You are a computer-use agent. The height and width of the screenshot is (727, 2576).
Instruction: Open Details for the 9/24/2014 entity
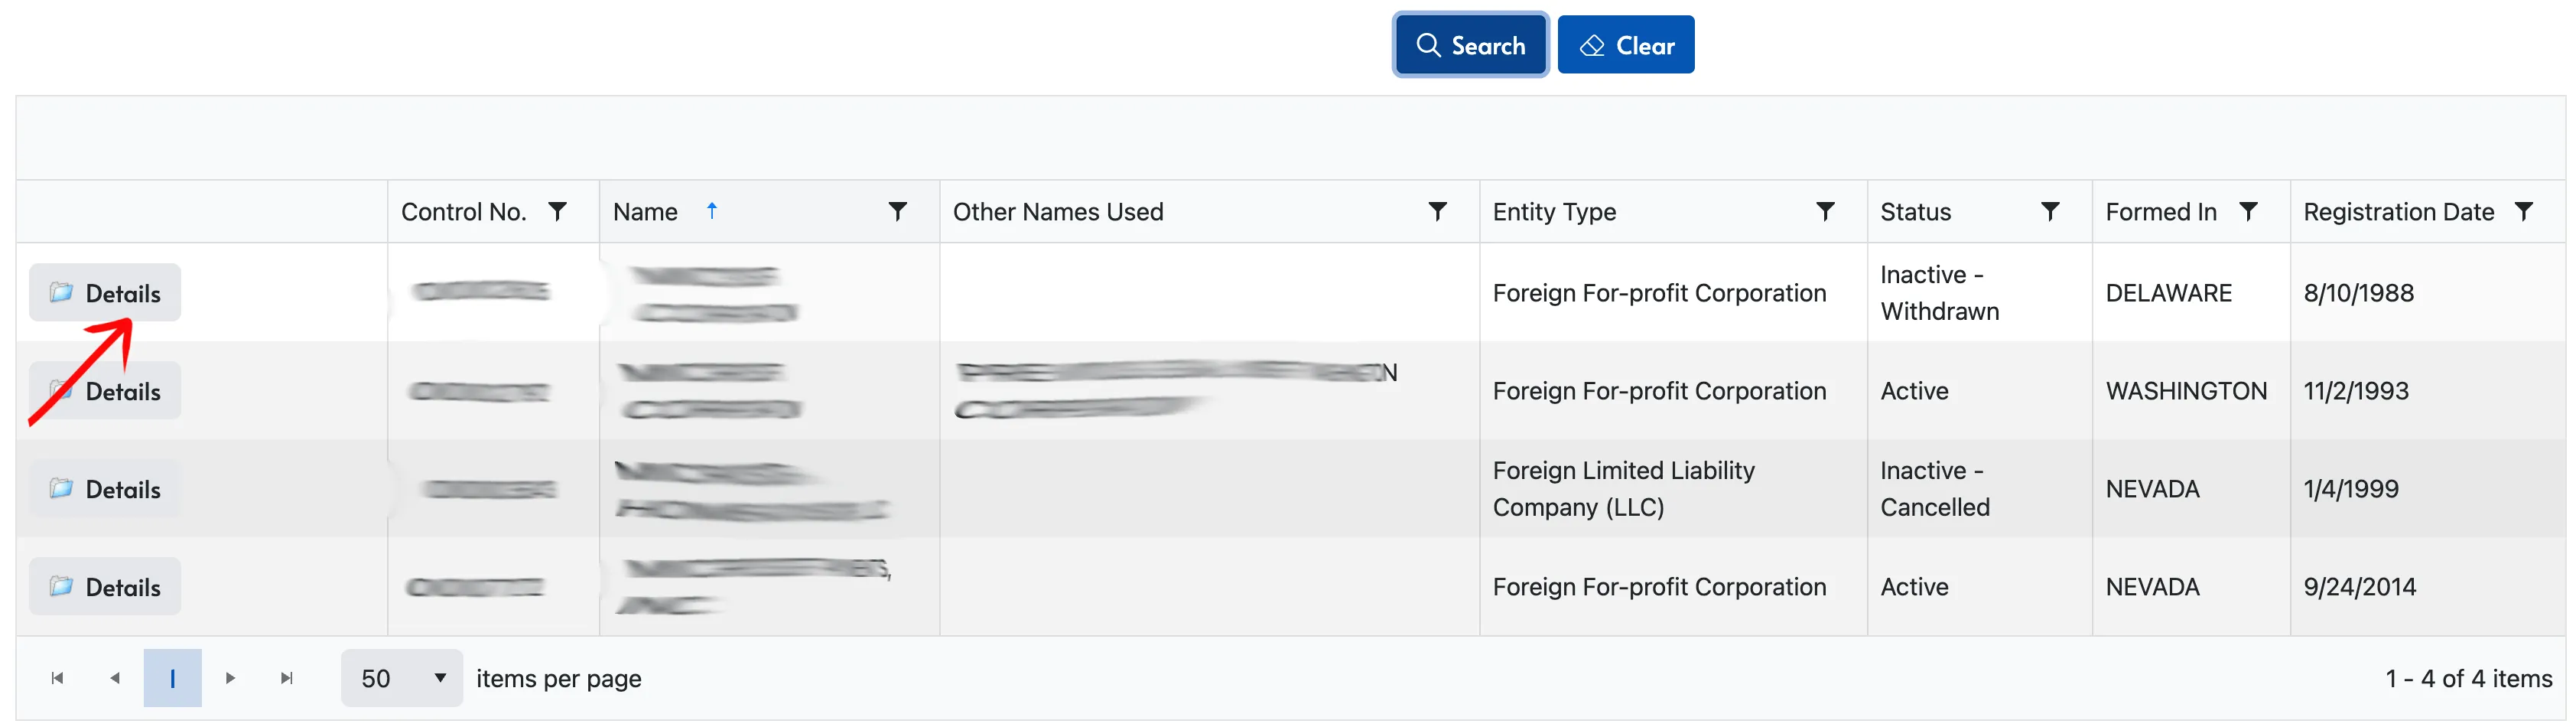[x=105, y=587]
